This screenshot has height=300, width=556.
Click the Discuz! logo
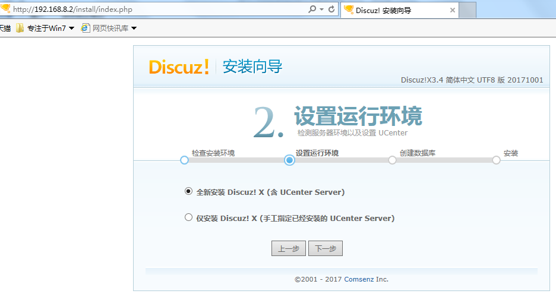point(179,67)
